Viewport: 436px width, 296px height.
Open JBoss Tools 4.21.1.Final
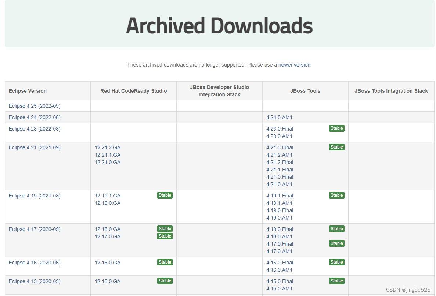pyautogui.click(x=280, y=170)
